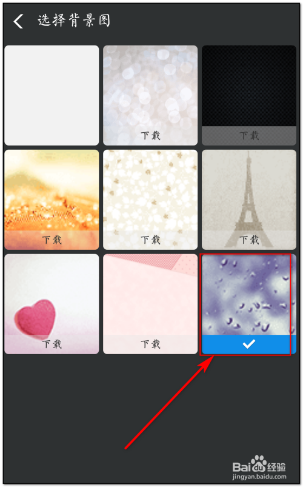Select the Eiffel Tower background thumbnail

[249, 200]
